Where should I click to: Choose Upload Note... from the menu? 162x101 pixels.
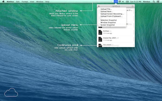point(107,11)
